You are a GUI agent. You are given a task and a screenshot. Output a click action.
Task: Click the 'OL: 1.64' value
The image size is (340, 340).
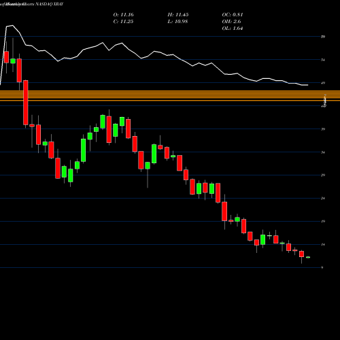pos(233,29)
